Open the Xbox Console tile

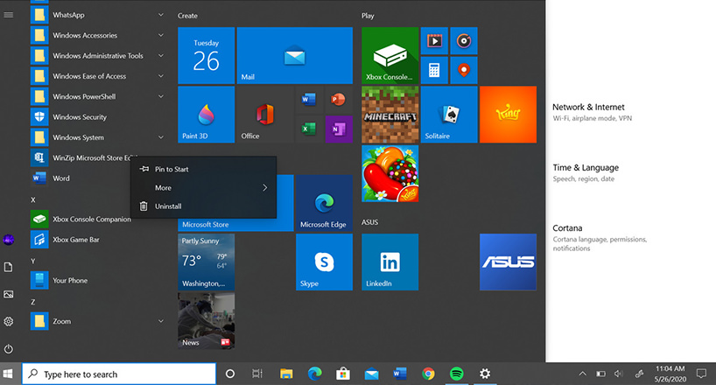(390, 56)
